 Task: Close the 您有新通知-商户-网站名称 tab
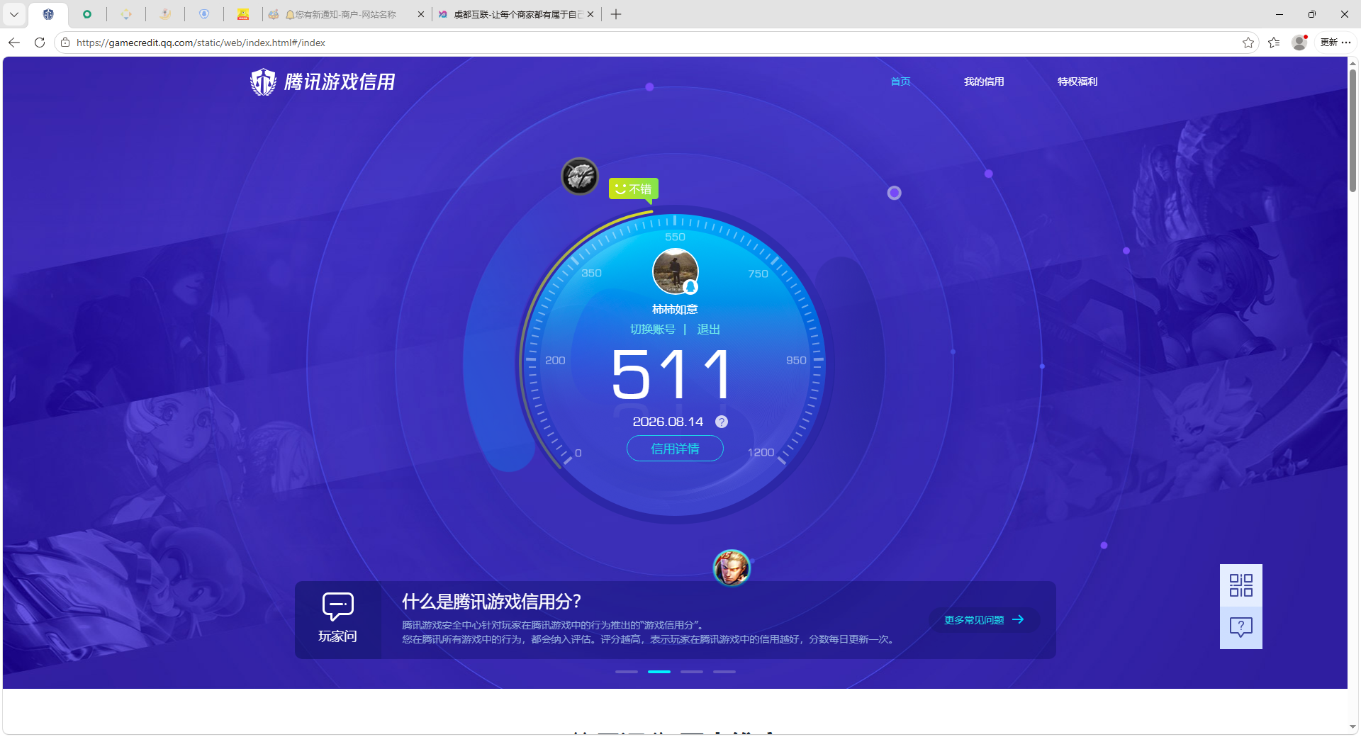[421, 14]
